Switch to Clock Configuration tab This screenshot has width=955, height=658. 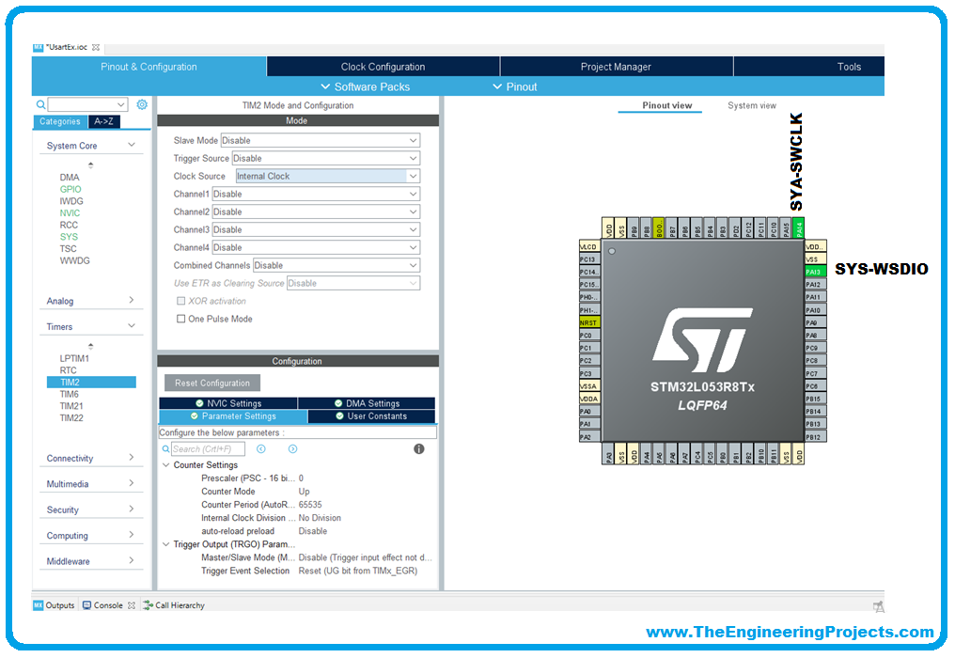[x=384, y=67]
